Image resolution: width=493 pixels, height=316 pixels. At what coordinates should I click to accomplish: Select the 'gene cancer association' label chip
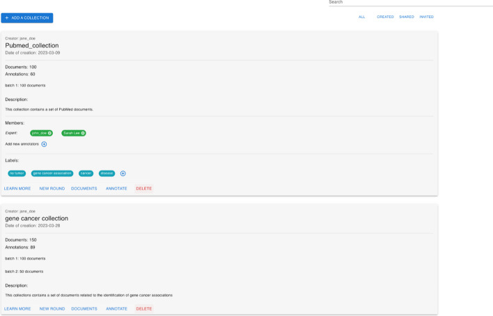click(x=52, y=173)
